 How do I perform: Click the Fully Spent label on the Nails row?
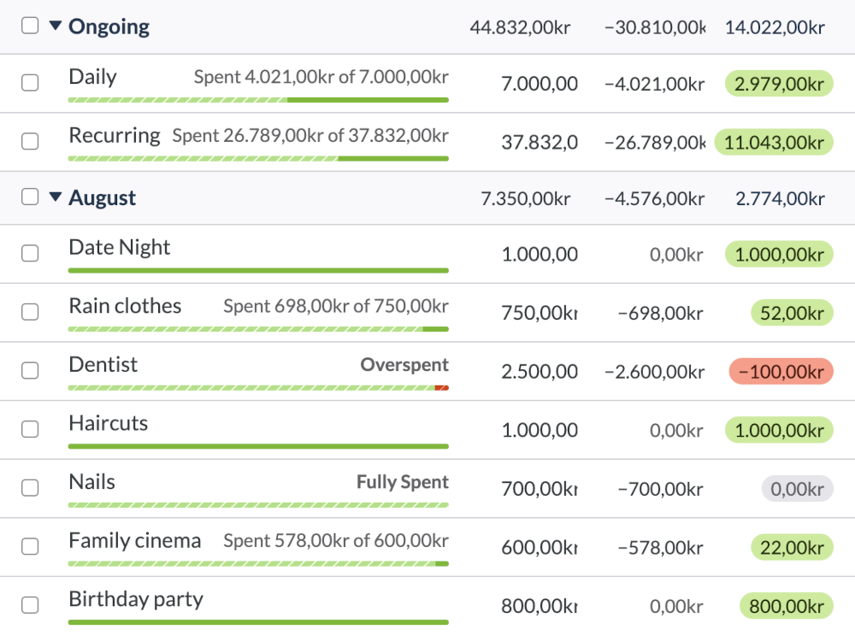(x=402, y=482)
